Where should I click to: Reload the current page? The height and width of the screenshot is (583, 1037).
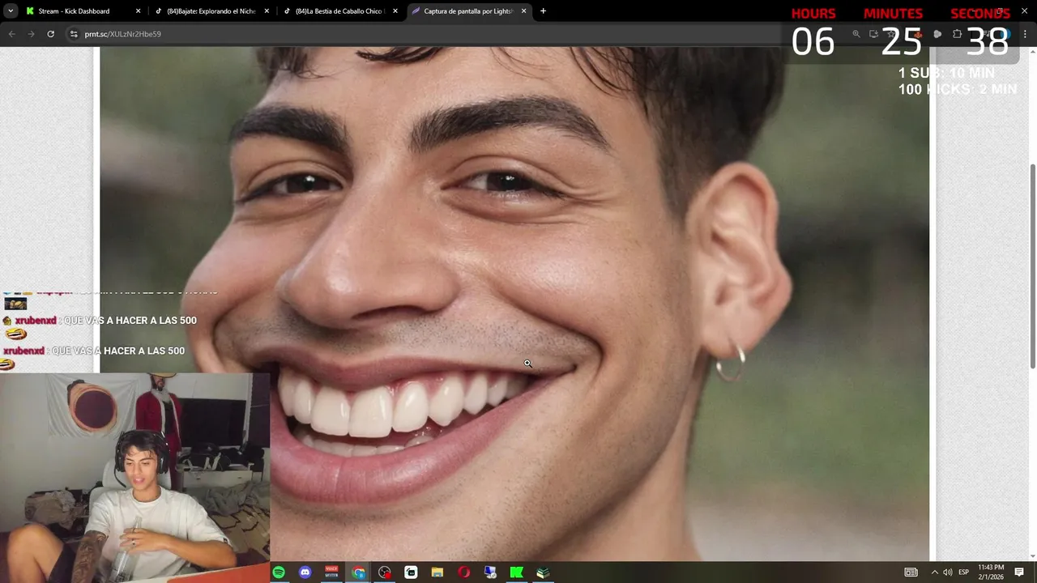[50, 34]
